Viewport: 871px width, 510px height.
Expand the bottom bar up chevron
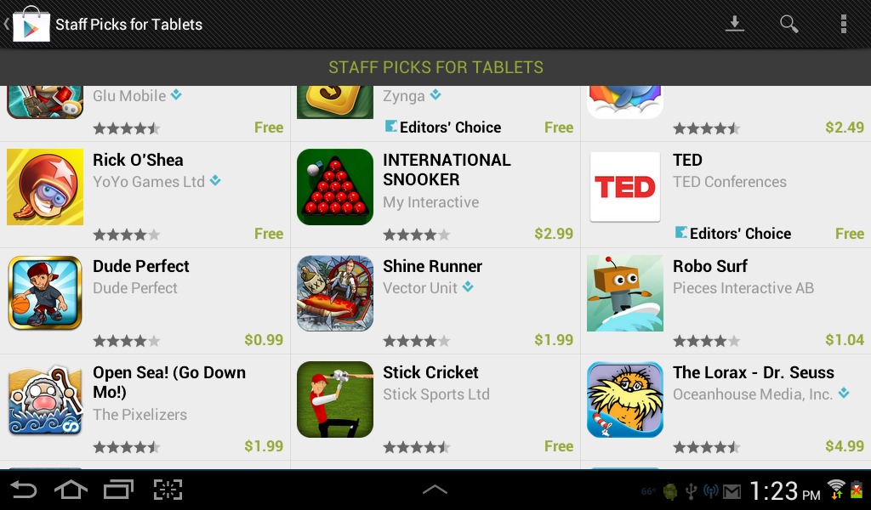pyautogui.click(x=435, y=490)
